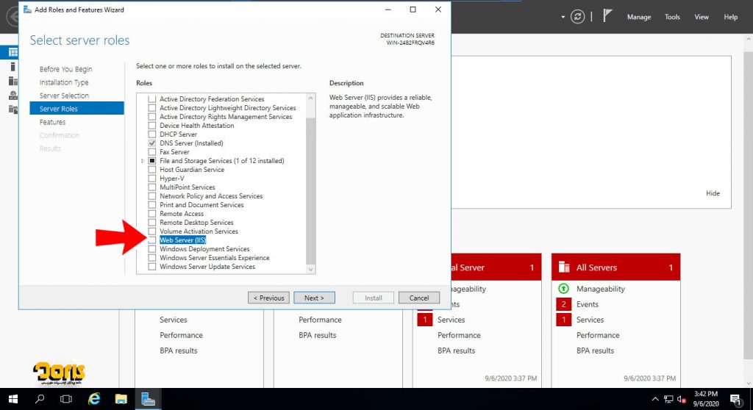This screenshot has width=753, height=410.
Task: Click the Roles list scroll down arrow
Action: coord(310,270)
